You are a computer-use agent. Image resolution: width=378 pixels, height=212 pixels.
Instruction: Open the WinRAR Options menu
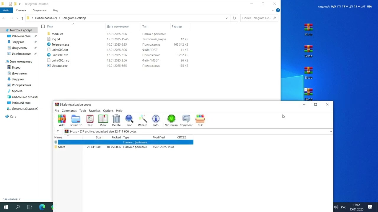(108, 111)
